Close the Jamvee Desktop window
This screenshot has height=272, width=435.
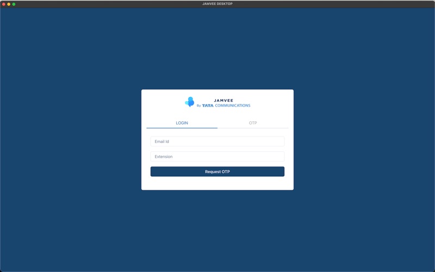[4, 4]
